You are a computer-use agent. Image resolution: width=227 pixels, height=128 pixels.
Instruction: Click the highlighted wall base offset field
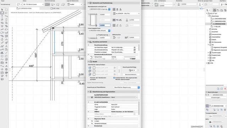[105, 25]
